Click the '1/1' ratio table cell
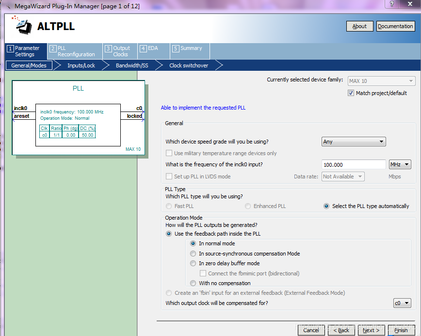The width and height of the screenshot is (421, 336). [56, 135]
